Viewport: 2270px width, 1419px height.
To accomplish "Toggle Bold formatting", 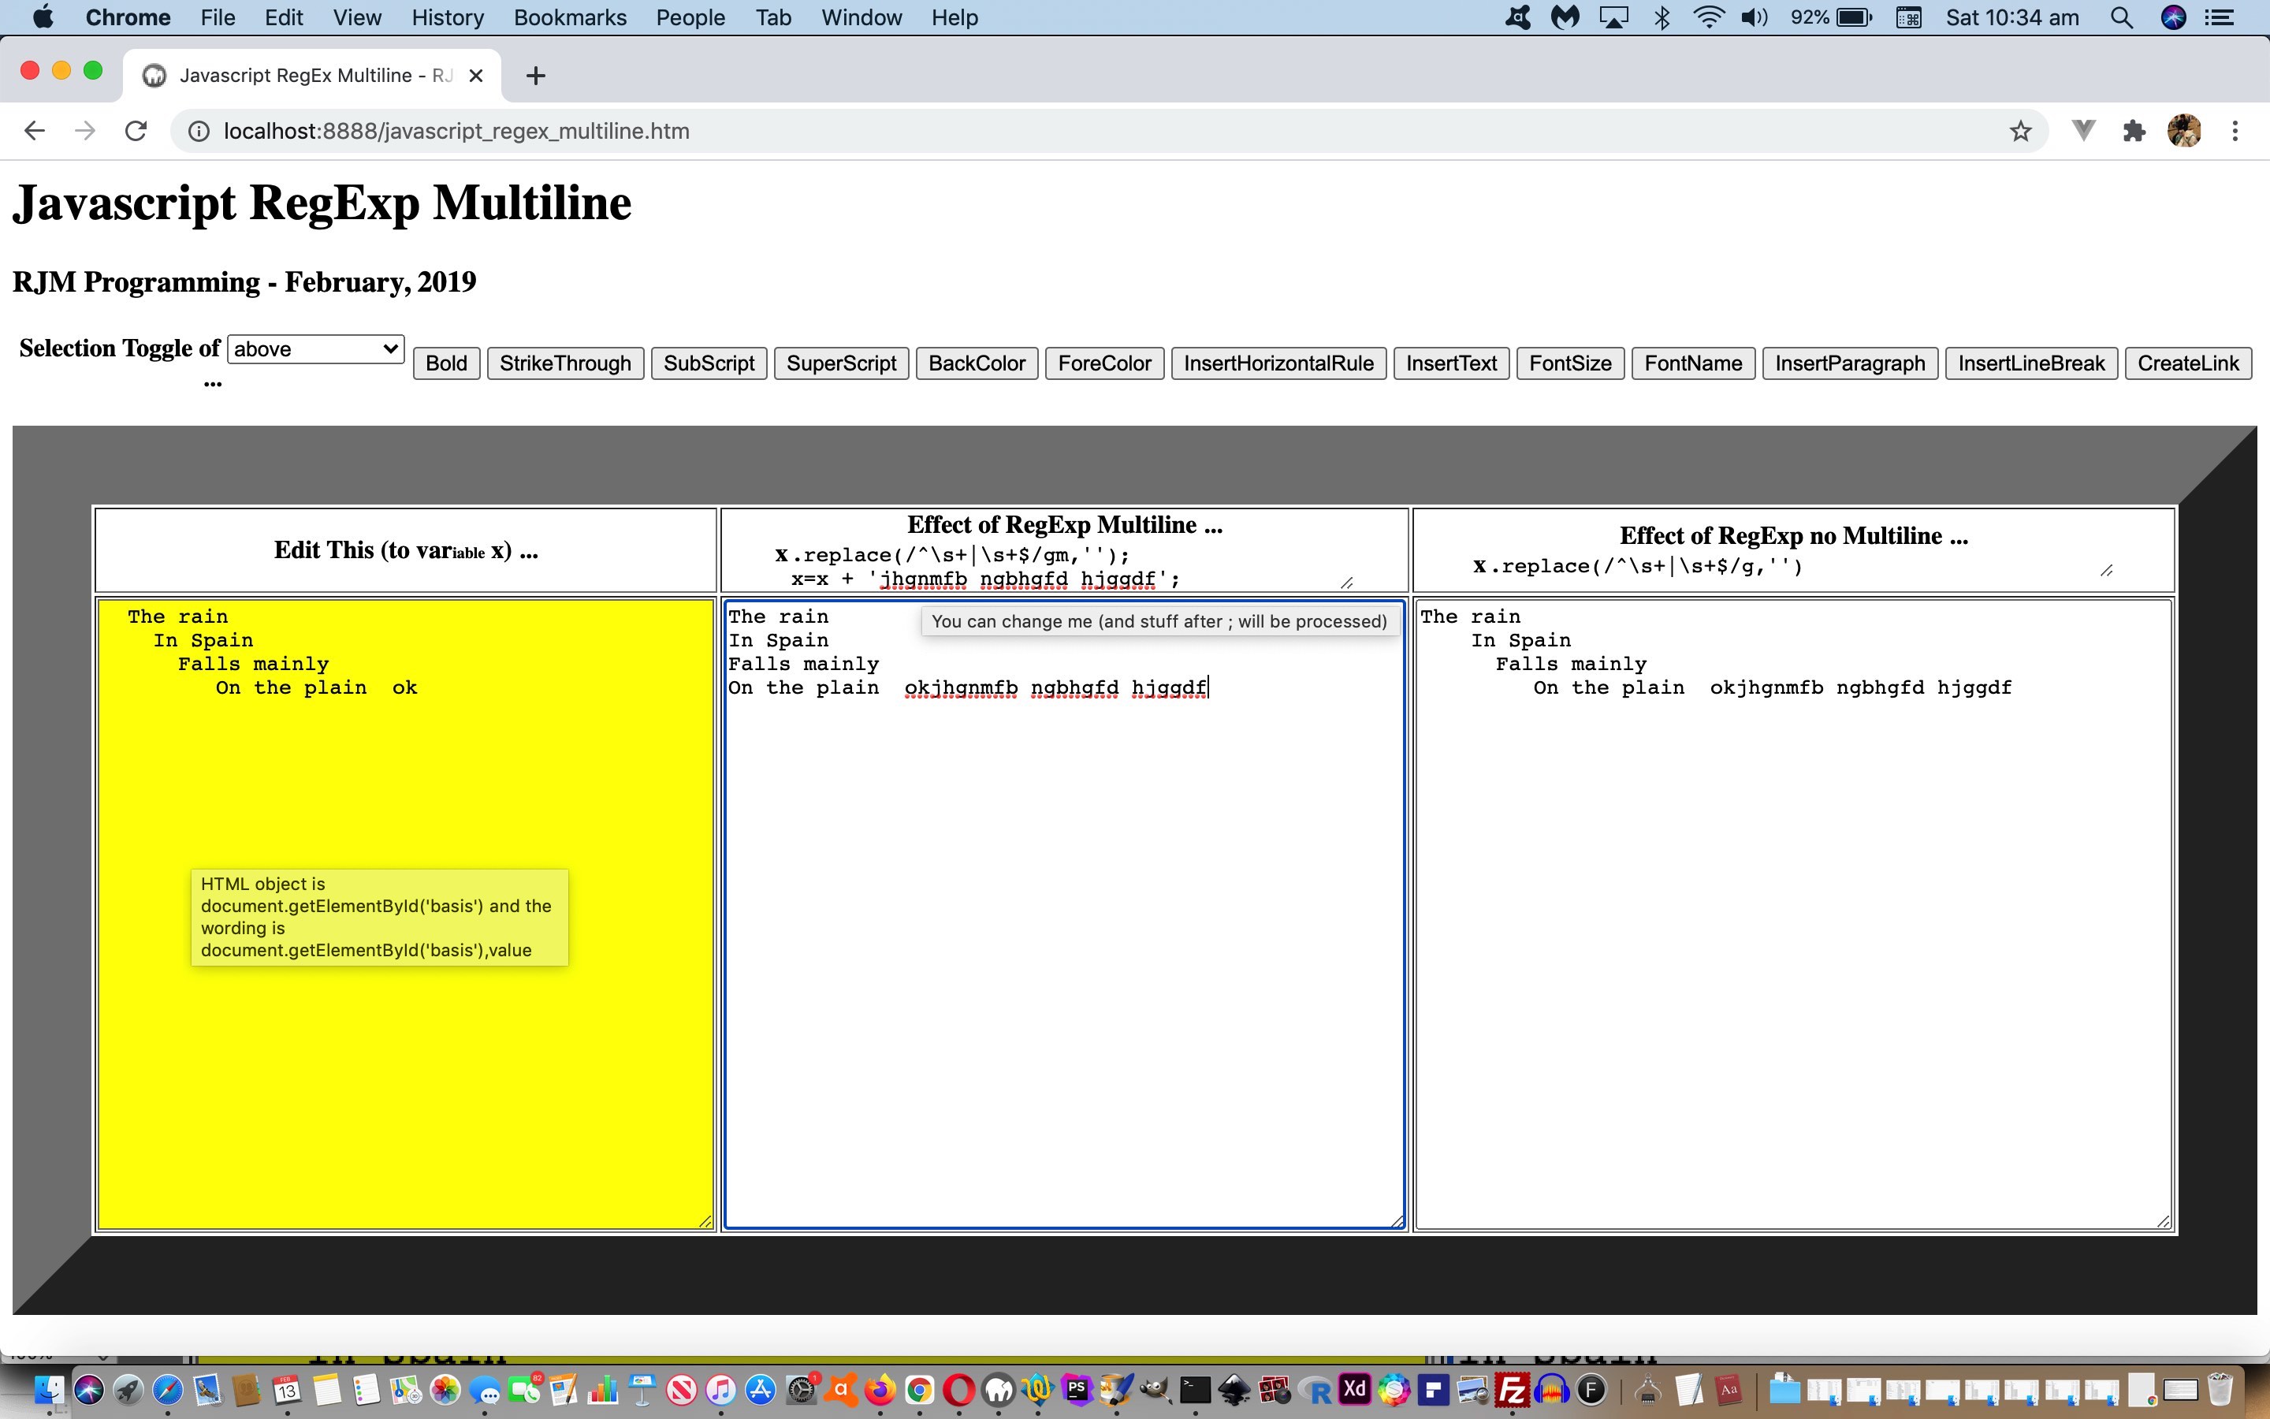I will coord(445,363).
